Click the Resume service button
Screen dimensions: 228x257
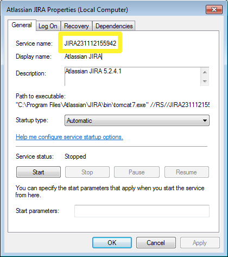point(187,172)
